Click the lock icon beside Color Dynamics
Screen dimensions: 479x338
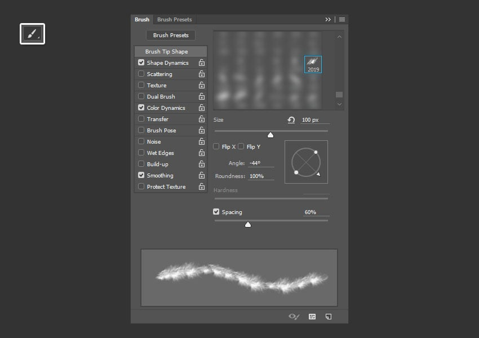click(x=201, y=108)
